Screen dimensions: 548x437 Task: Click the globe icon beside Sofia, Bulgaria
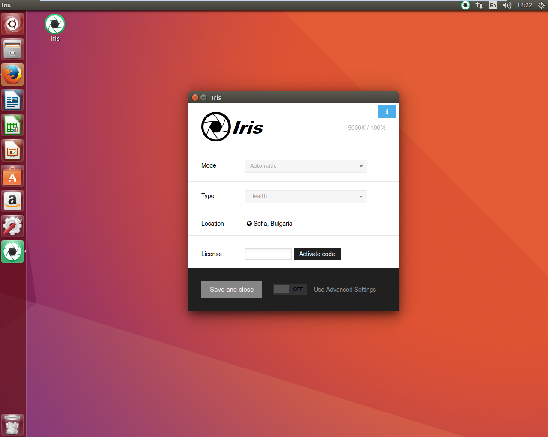click(x=249, y=224)
